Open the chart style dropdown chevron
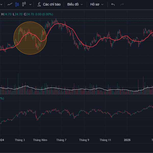153x153 pixels. coord(30,5)
